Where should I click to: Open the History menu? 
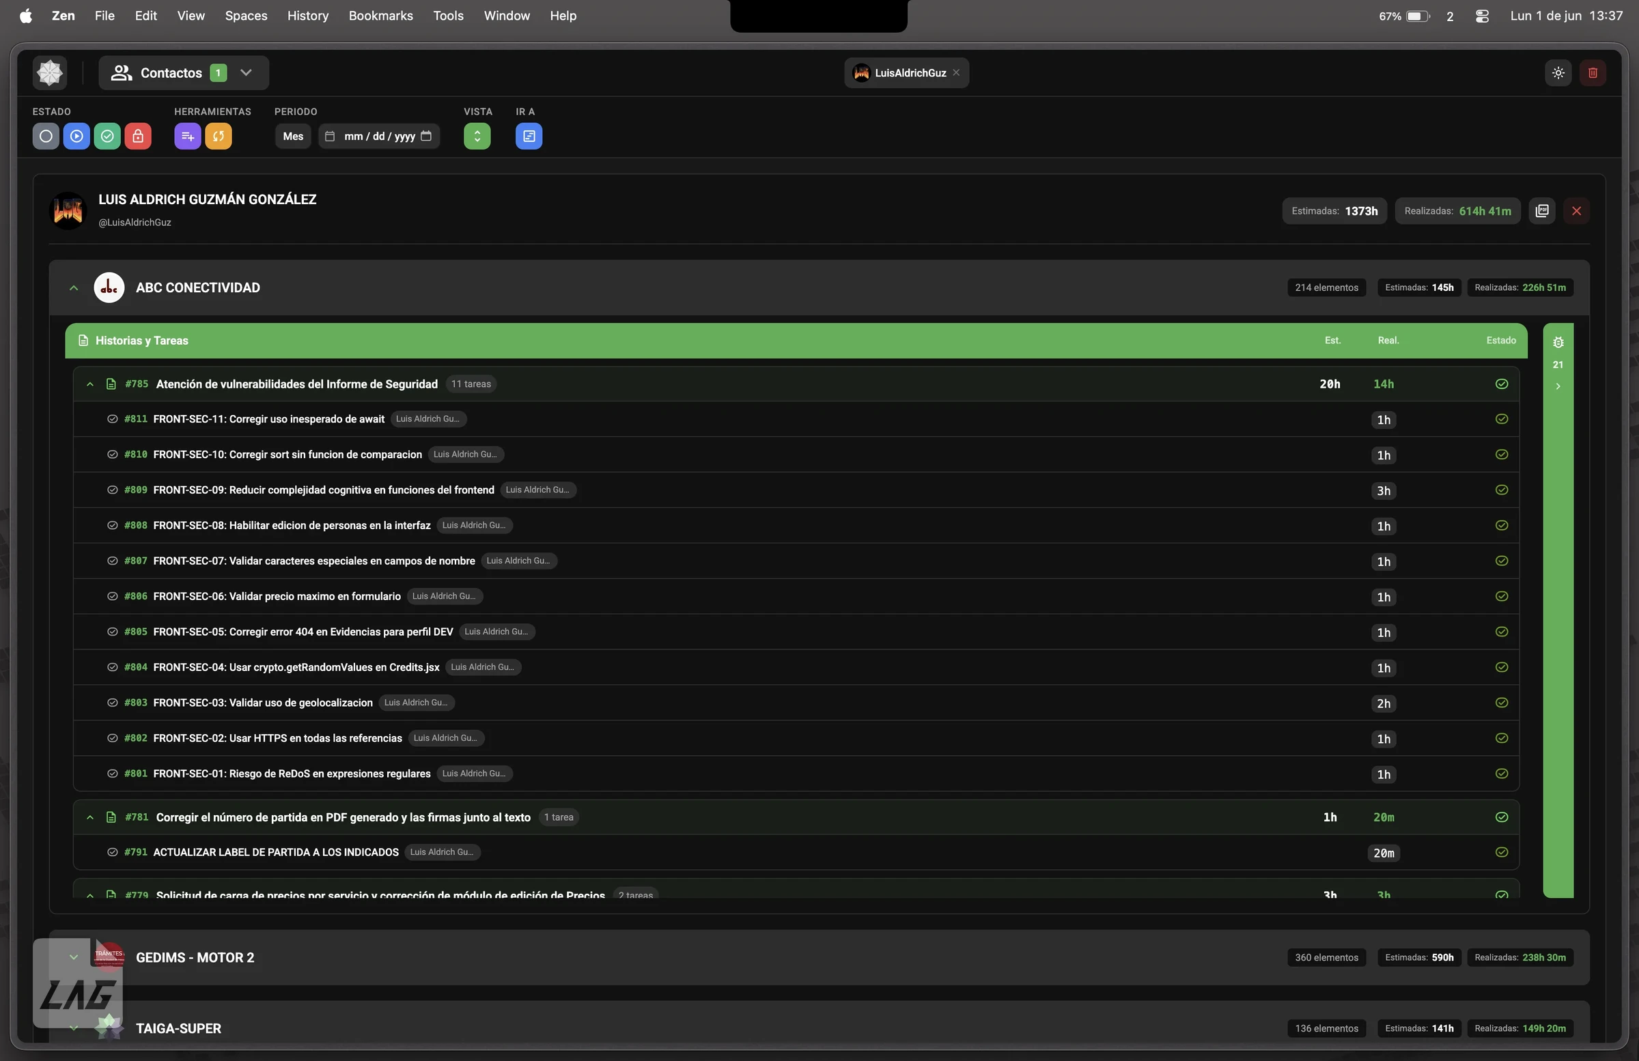tap(307, 16)
